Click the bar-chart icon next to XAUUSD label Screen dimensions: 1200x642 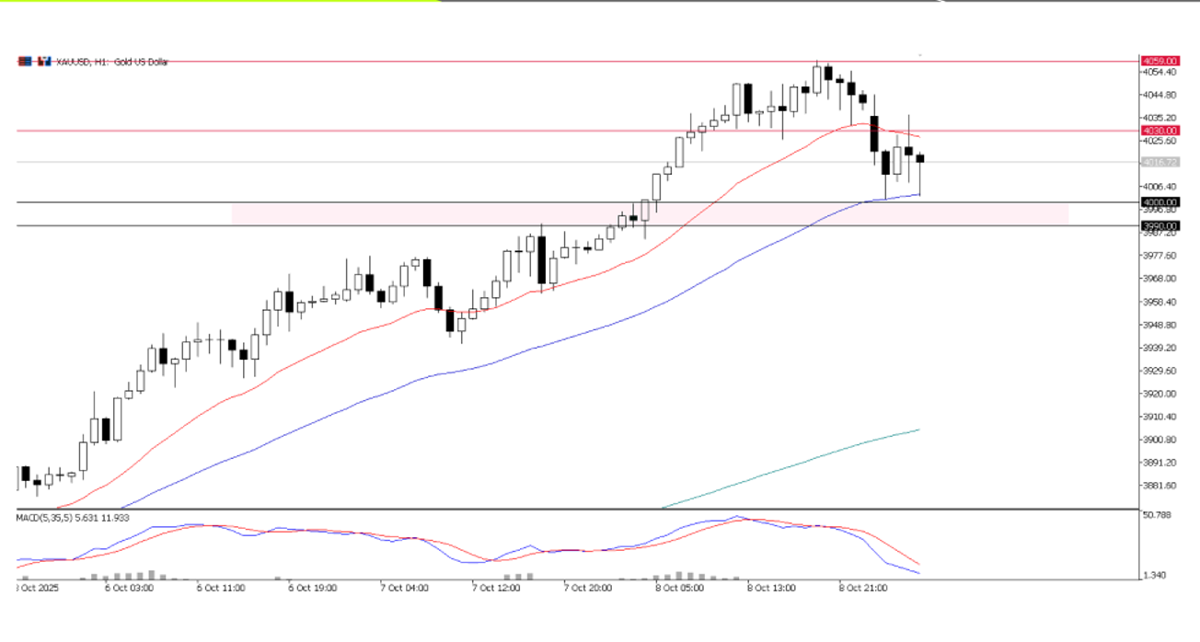43,62
